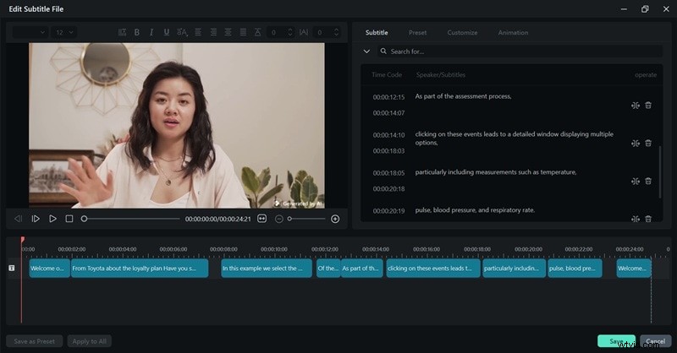Select the 'clicking on these events leads t...' clip

point(433,268)
